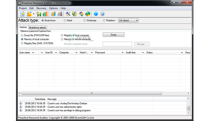The width and height of the screenshot is (209, 121).
Task: Select Registry files (SAM, SYSTEM) option
Action: point(37,43)
